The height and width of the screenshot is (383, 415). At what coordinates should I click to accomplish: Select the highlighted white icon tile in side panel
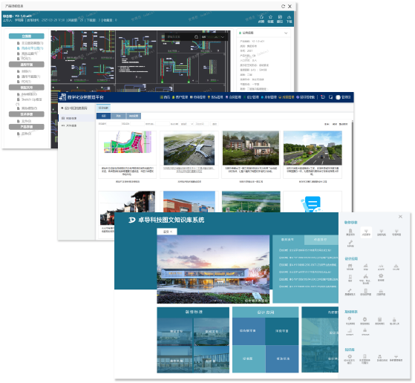[x=366, y=232]
